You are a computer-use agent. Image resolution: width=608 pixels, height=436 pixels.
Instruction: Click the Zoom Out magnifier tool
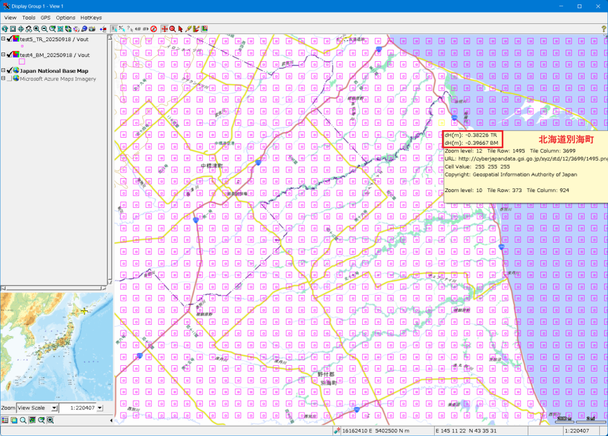coord(44,28)
